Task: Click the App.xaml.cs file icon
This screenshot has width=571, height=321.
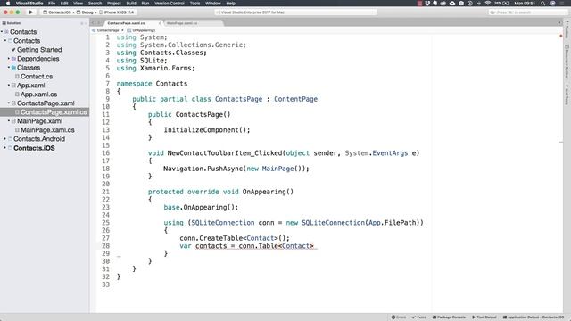Action: (17, 95)
